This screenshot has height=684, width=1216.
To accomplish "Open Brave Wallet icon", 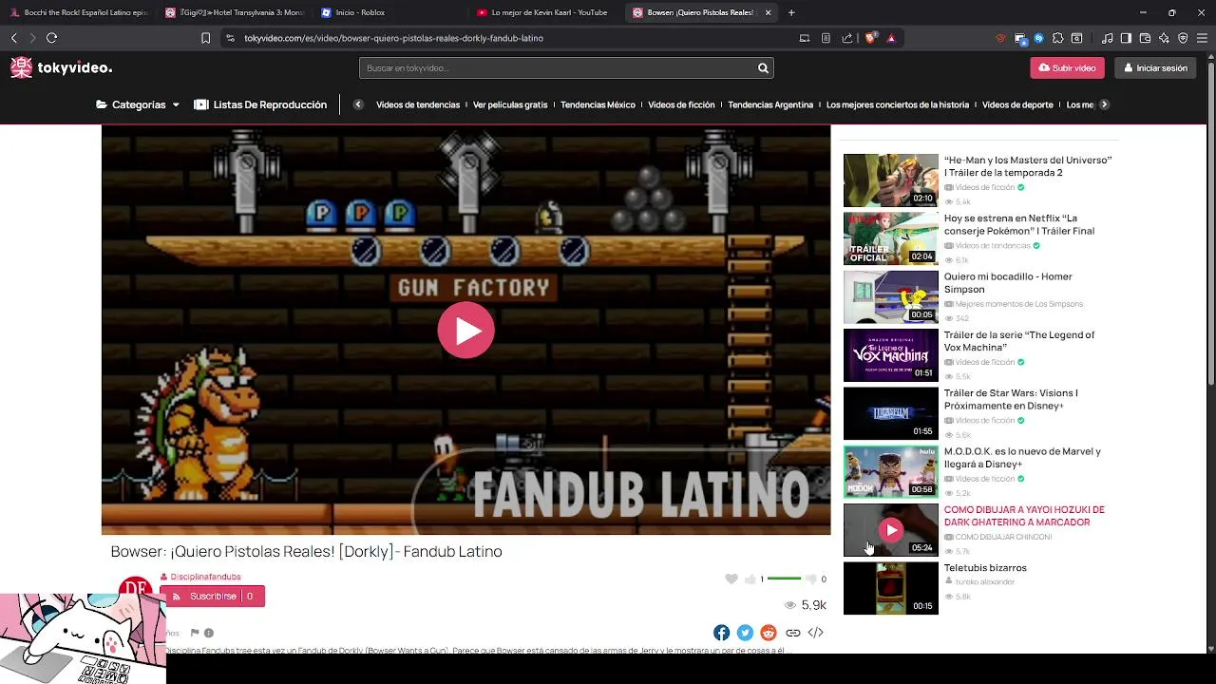I will (1145, 38).
